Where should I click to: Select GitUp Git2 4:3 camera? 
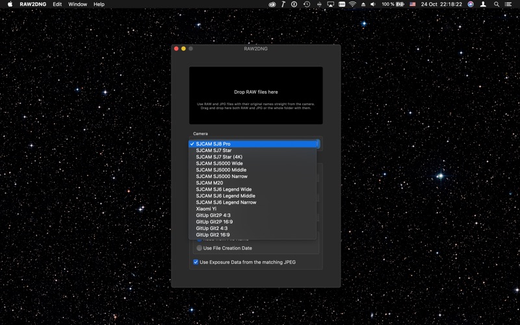coord(253,228)
